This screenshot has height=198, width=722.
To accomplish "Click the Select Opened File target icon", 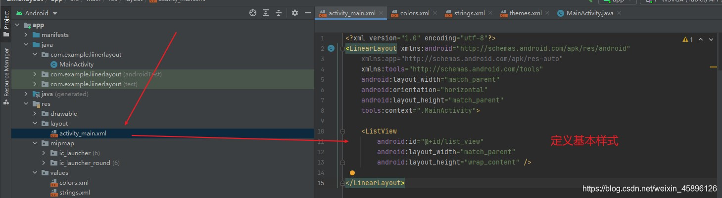I will [x=253, y=13].
